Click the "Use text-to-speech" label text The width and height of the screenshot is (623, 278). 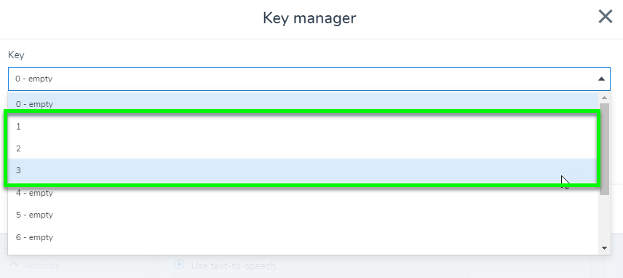(x=233, y=266)
